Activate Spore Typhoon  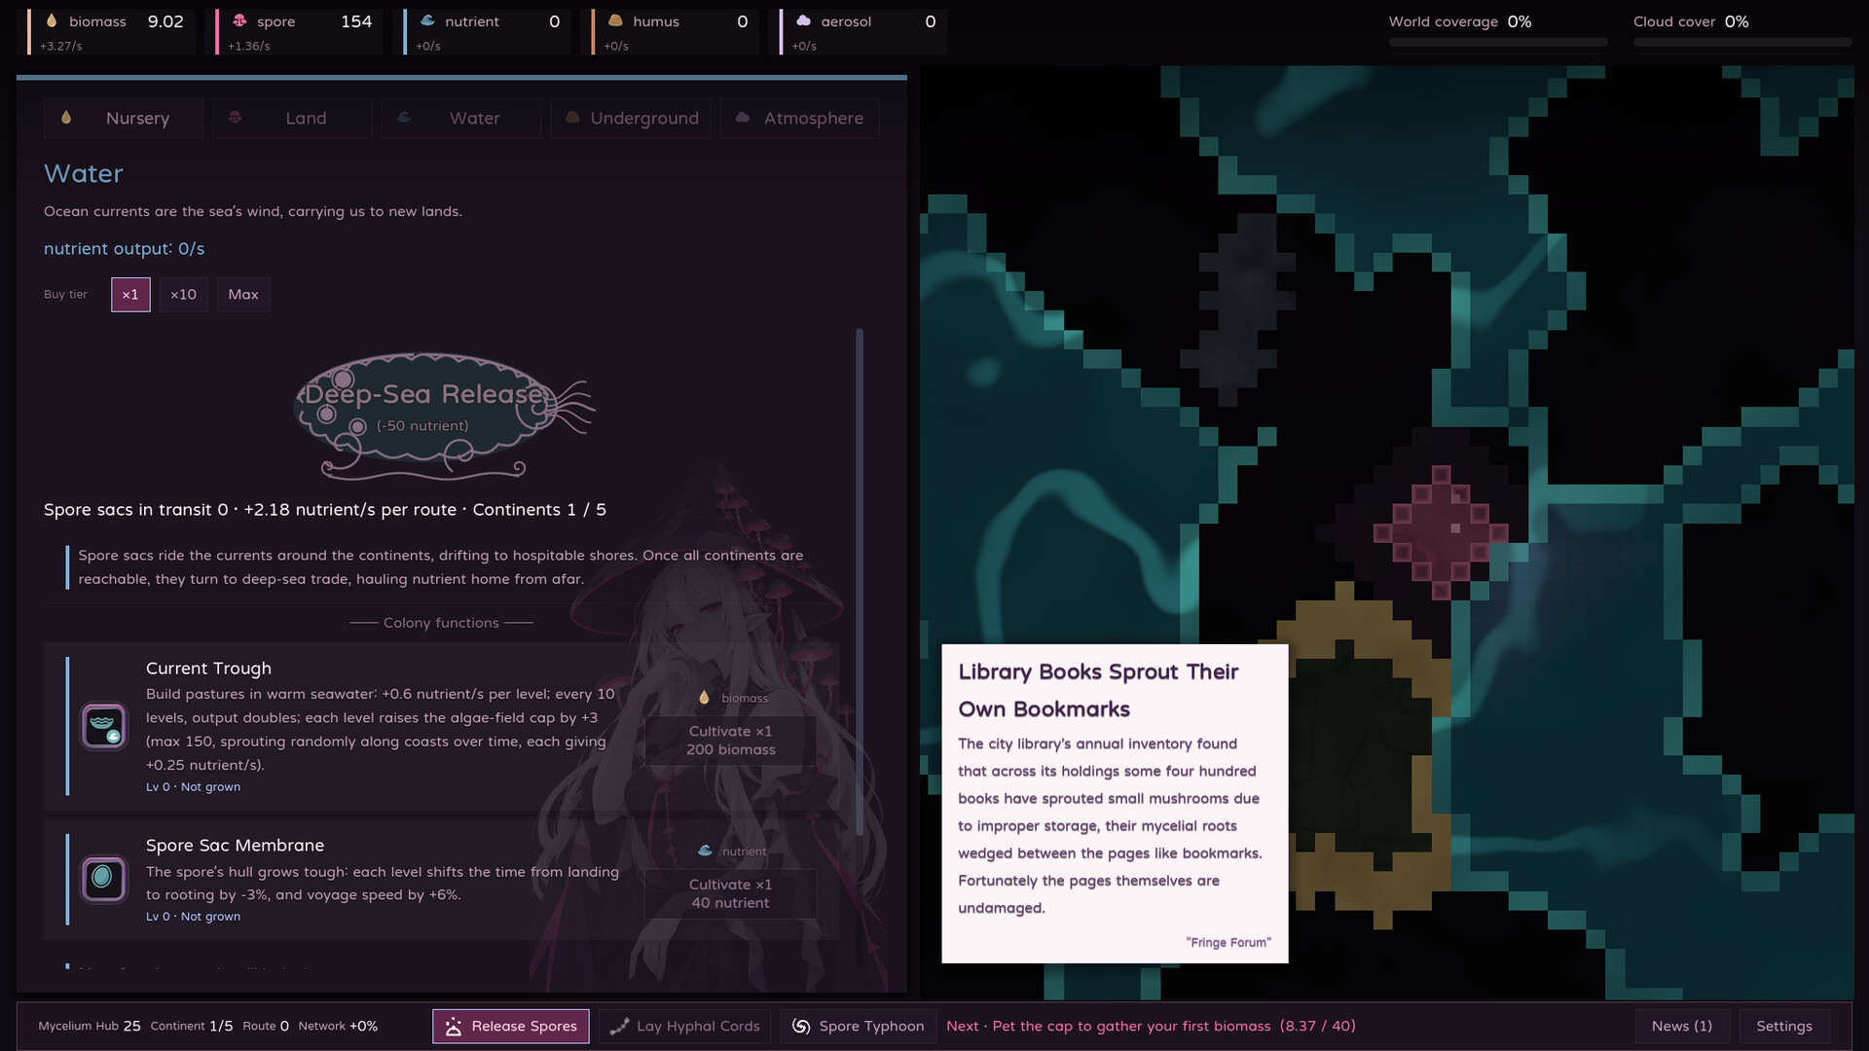(858, 1026)
